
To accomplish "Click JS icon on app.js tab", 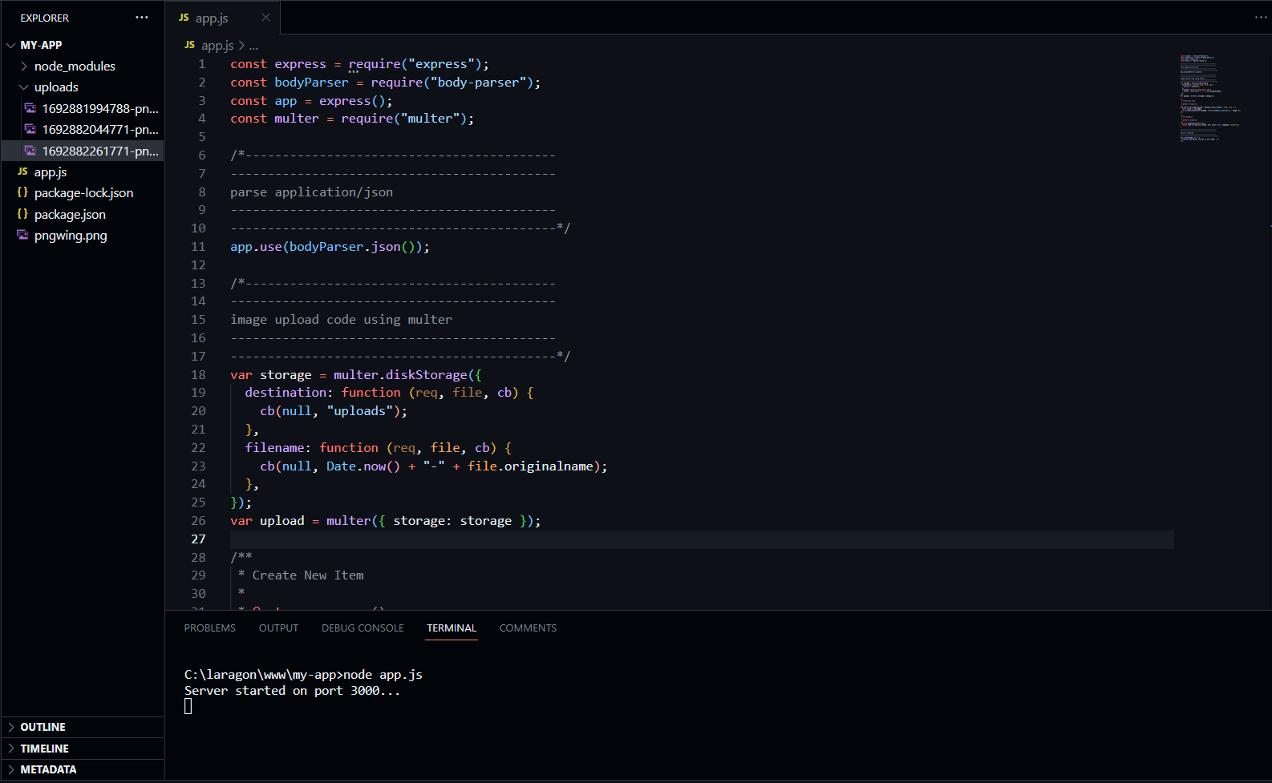I will point(184,18).
